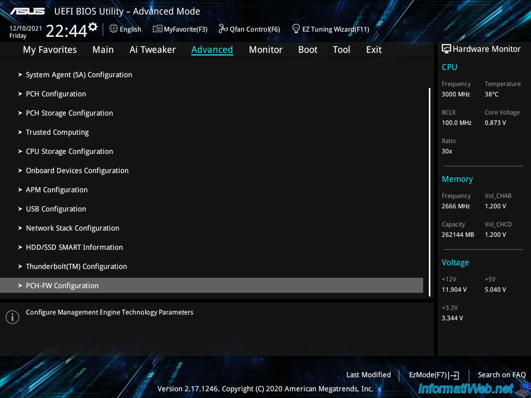Click EZ Tuning Wizard lightbulb icon
The height and width of the screenshot is (398, 531).
click(x=296, y=29)
